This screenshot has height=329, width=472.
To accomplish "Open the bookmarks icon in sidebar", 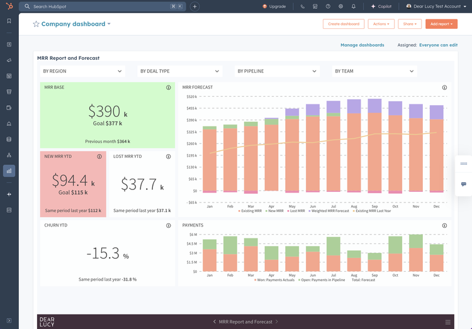I will pyautogui.click(x=9, y=21).
